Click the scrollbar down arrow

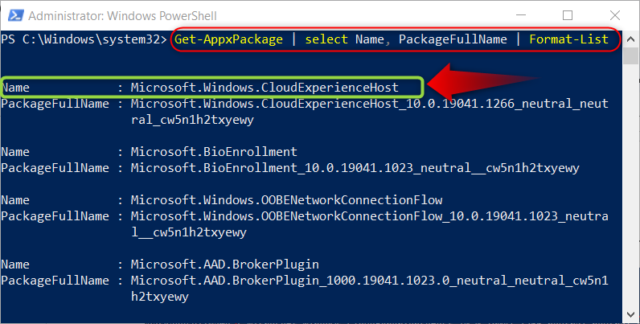pyautogui.click(x=630, y=314)
